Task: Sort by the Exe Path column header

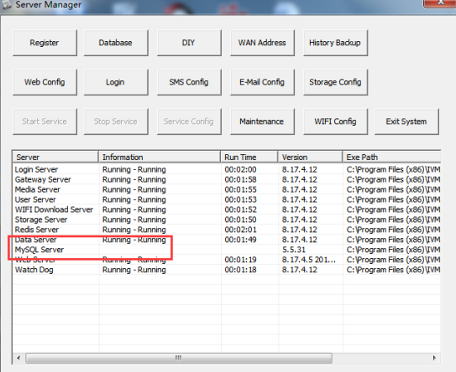Action: (x=391, y=157)
